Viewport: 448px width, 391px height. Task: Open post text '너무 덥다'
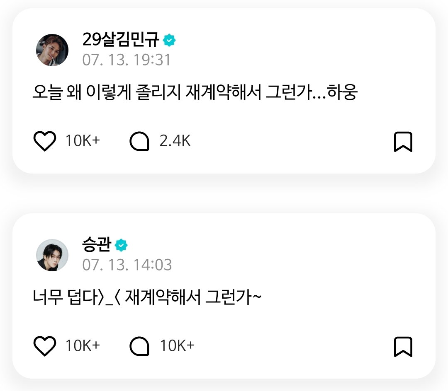tap(66, 297)
